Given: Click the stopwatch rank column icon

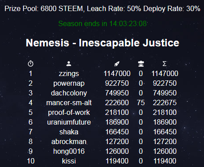Looking at the screenshot, I should tap(31, 64).
